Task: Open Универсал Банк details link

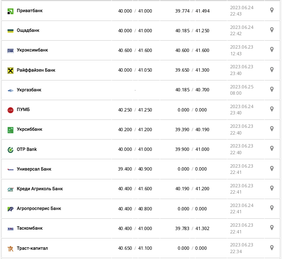Action: pyautogui.click(x=34, y=169)
